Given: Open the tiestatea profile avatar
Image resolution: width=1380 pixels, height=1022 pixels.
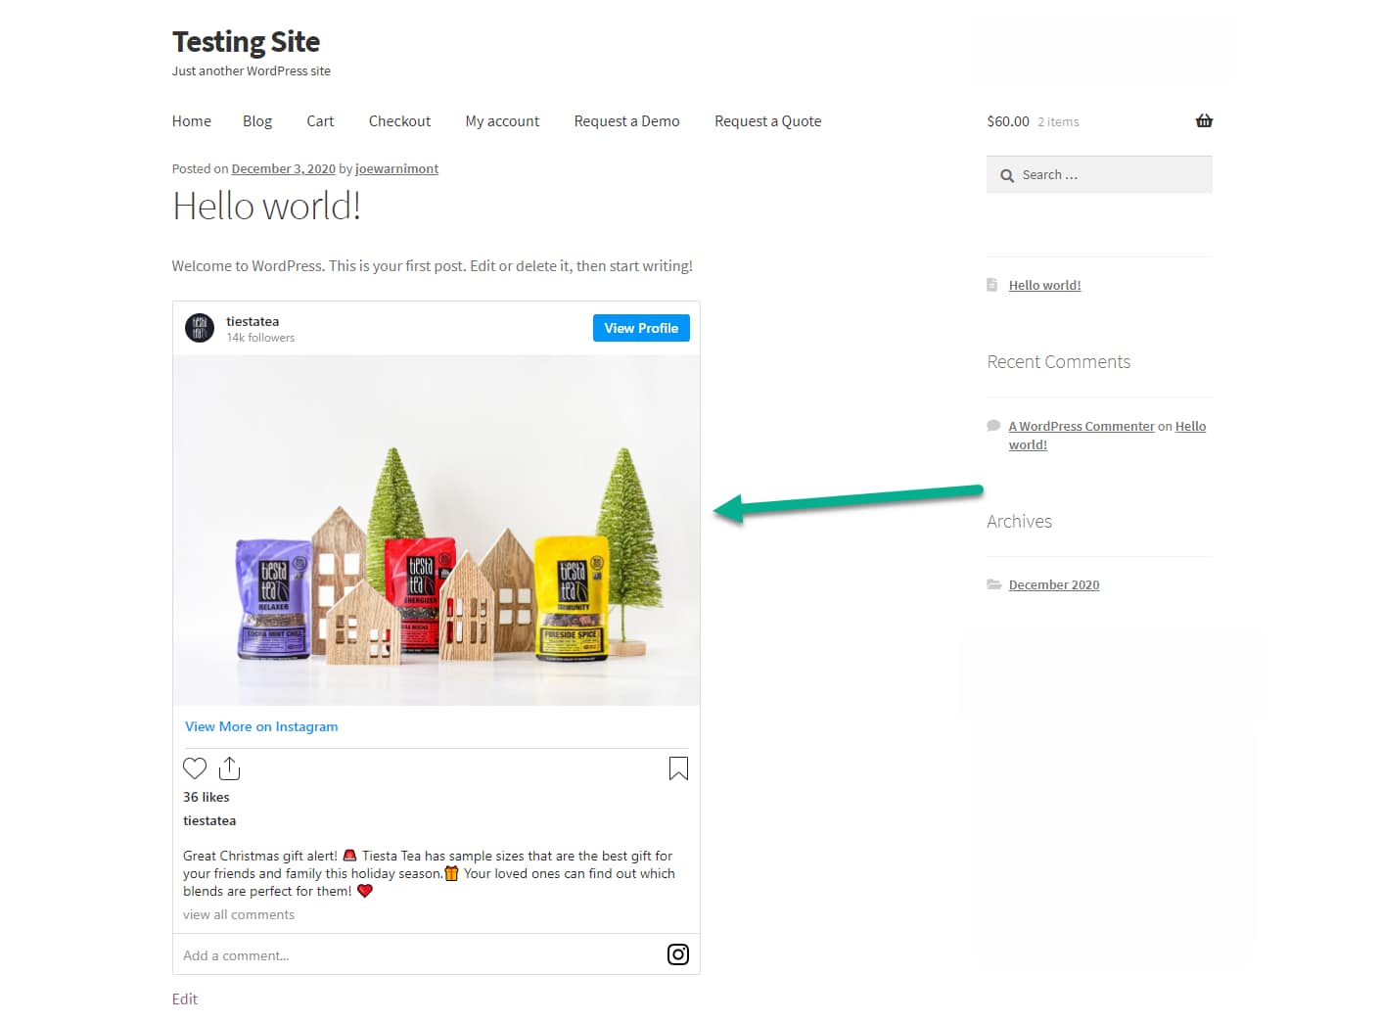Looking at the screenshot, I should [x=200, y=328].
